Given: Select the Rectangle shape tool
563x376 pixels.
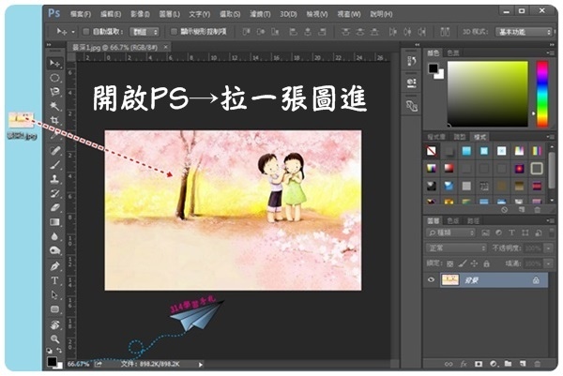Looking at the screenshot, I should pos(55,309).
